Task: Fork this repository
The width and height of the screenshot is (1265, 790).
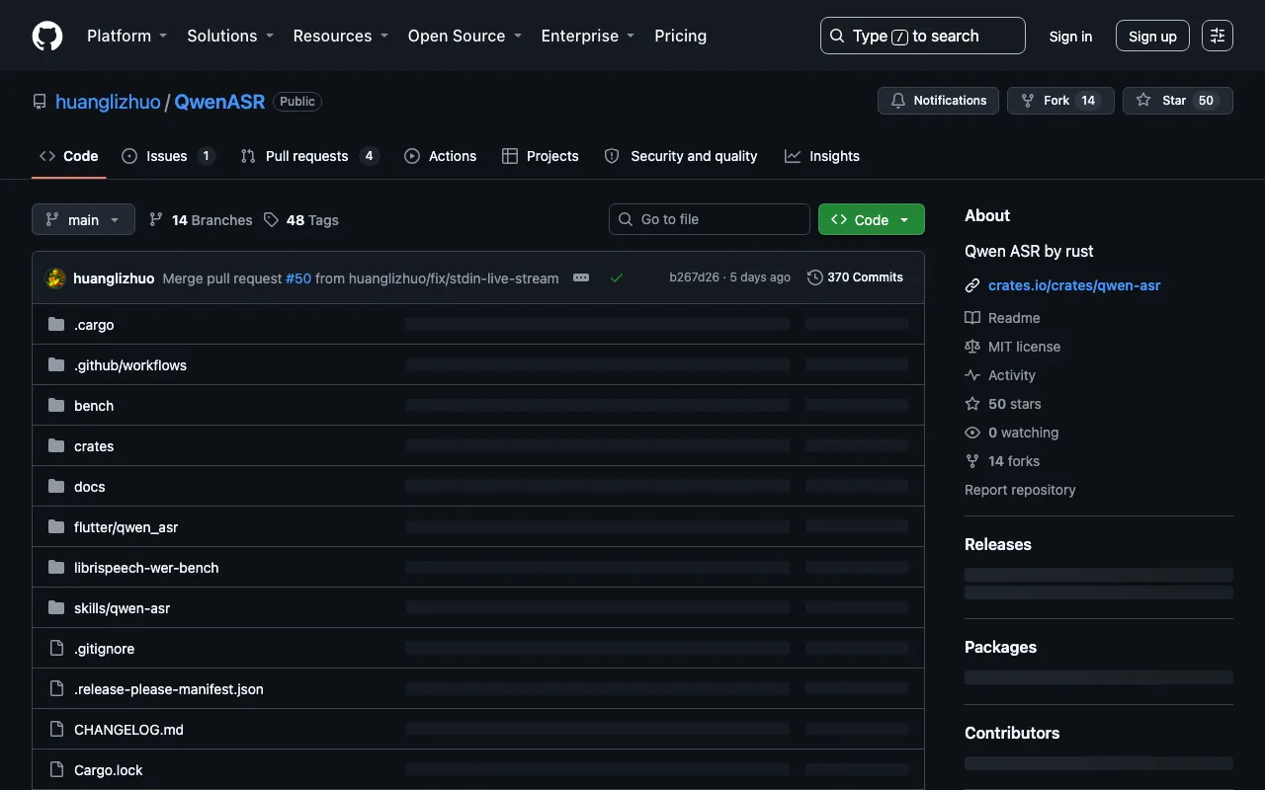Action: pyautogui.click(x=1060, y=101)
